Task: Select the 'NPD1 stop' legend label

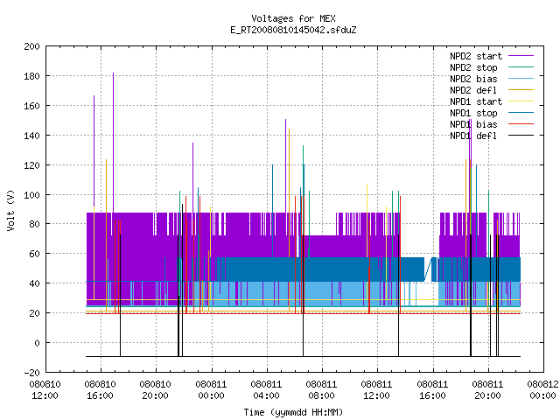Action: (473, 113)
